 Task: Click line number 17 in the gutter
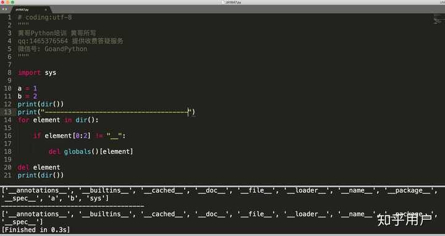tap(7, 144)
